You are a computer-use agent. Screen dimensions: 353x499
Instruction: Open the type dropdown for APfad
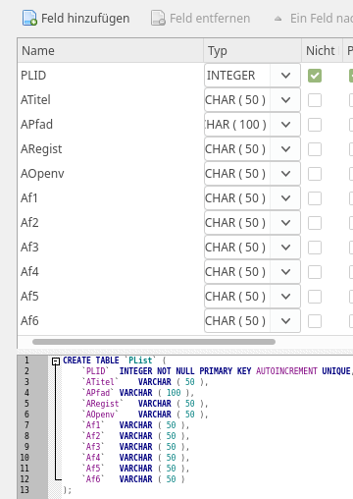(285, 125)
